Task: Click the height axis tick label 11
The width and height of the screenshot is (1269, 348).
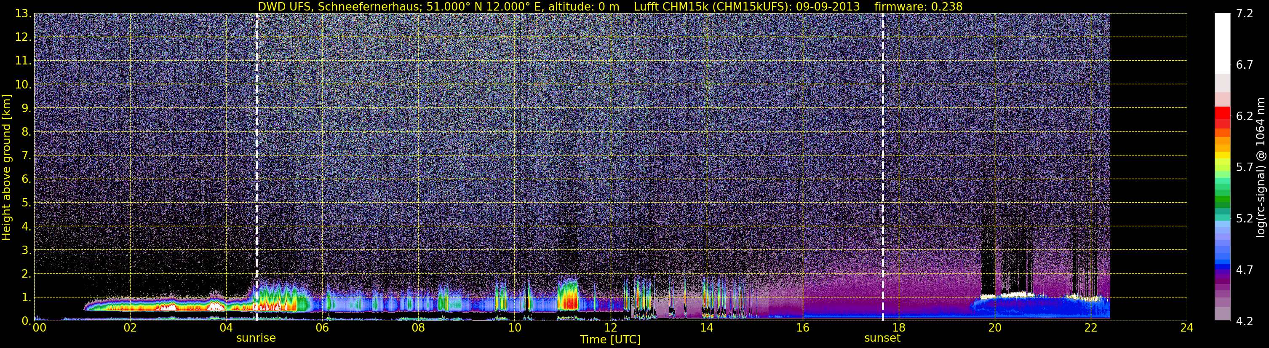Action: (x=23, y=61)
